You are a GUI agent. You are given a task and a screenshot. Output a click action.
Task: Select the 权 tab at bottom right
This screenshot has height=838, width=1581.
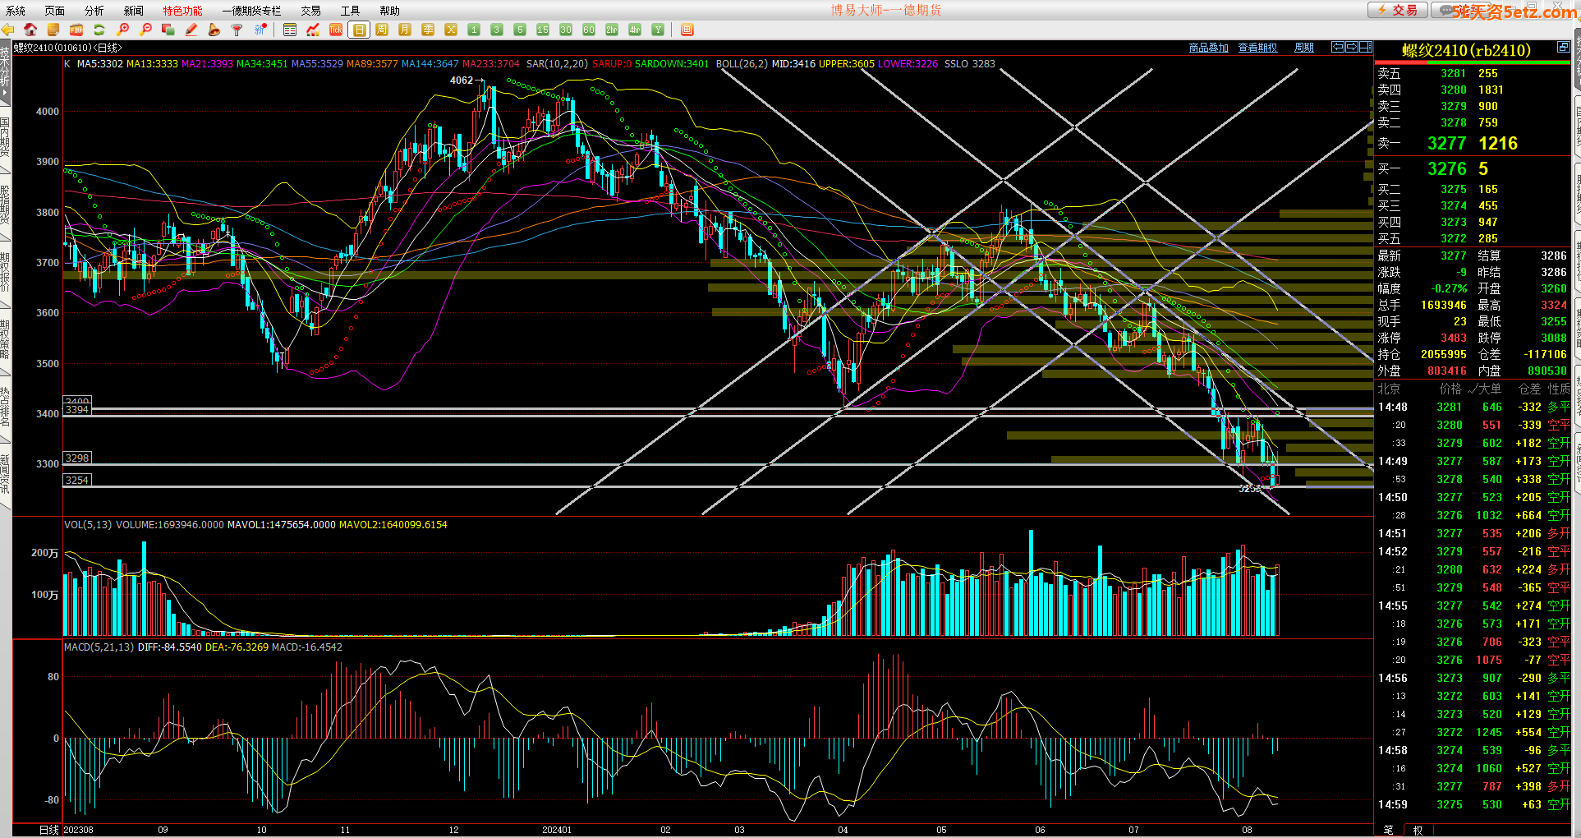[x=1418, y=830]
